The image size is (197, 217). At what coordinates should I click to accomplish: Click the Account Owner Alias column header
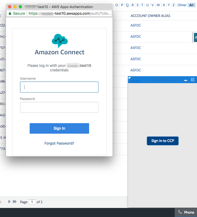[x=150, y=16]
